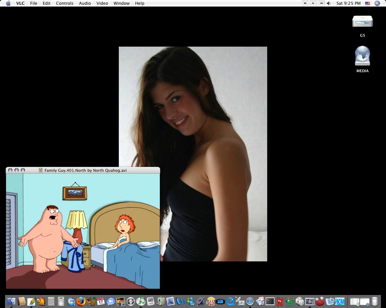Open the Window menu
The image size is (386, 308).
122,3
